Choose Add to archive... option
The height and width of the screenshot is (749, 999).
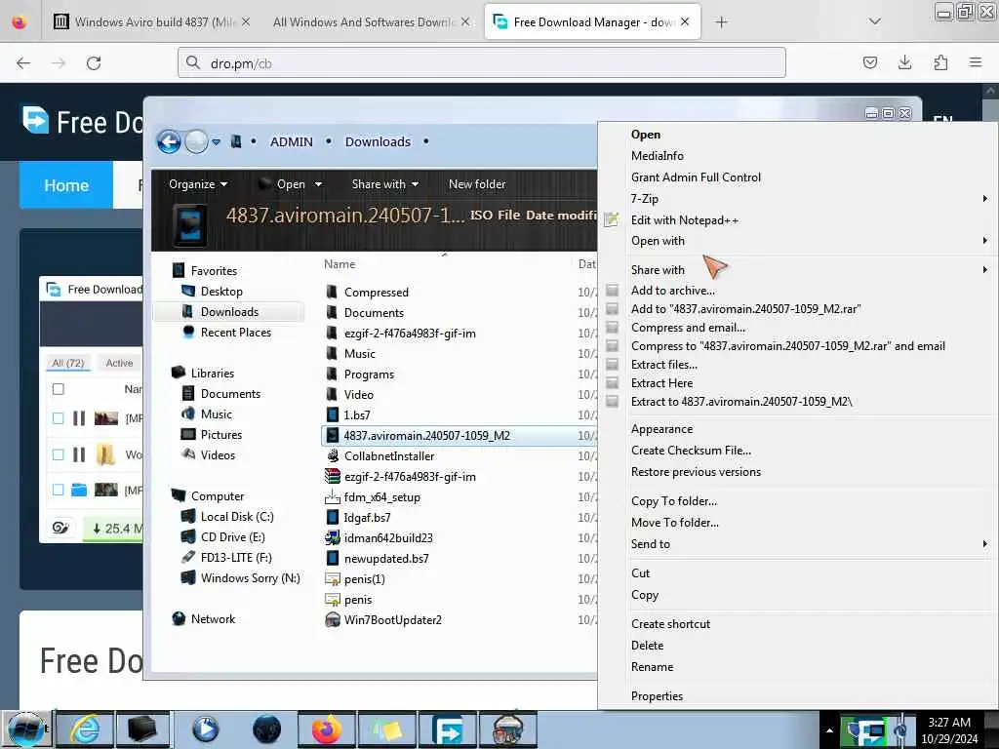point(673,291)
